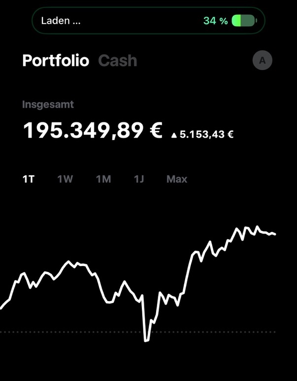This screenshot has width=297, height=381.
Task: Click the "Insgesamt" label
Action: 48,105
